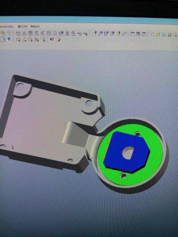Open a file using the yellow folder icon

point(158,35)
